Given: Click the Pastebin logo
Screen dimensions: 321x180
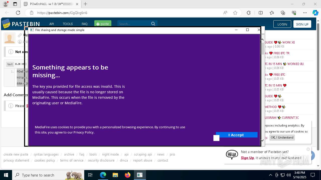Looking at the screenshot, I should click(21, 24).
